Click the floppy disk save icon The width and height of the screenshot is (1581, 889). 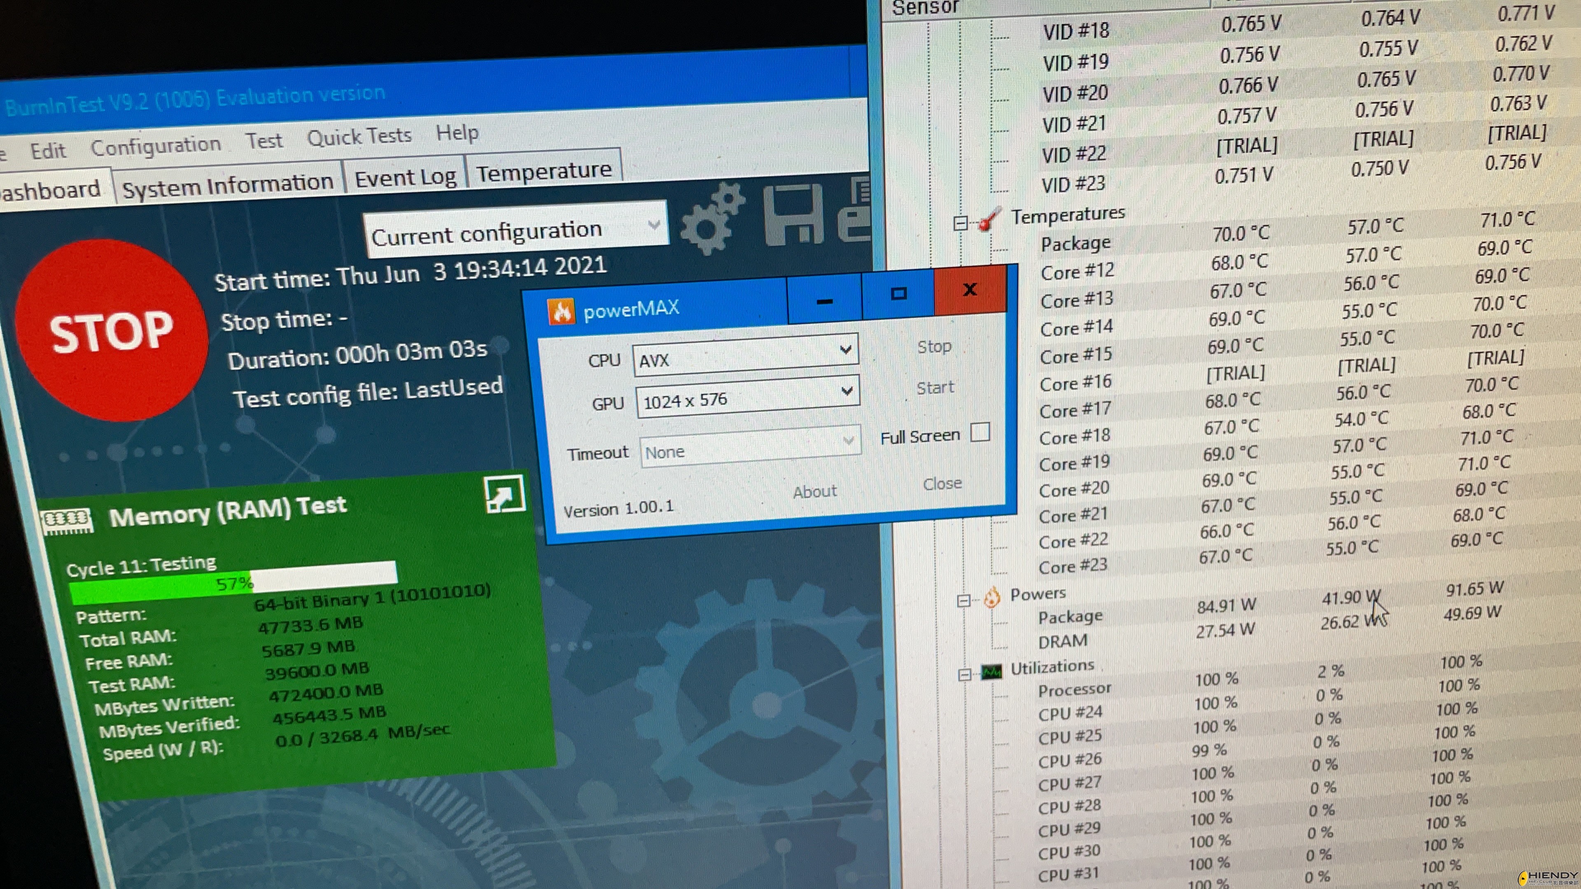coord(793,215)
